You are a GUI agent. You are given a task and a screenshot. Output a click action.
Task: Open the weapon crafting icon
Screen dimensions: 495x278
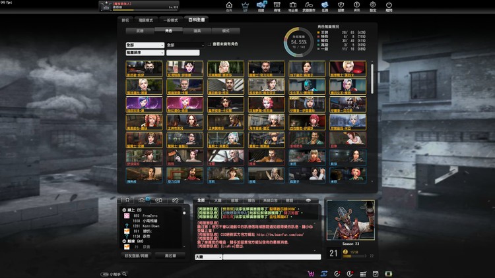(x=309, y=5)
